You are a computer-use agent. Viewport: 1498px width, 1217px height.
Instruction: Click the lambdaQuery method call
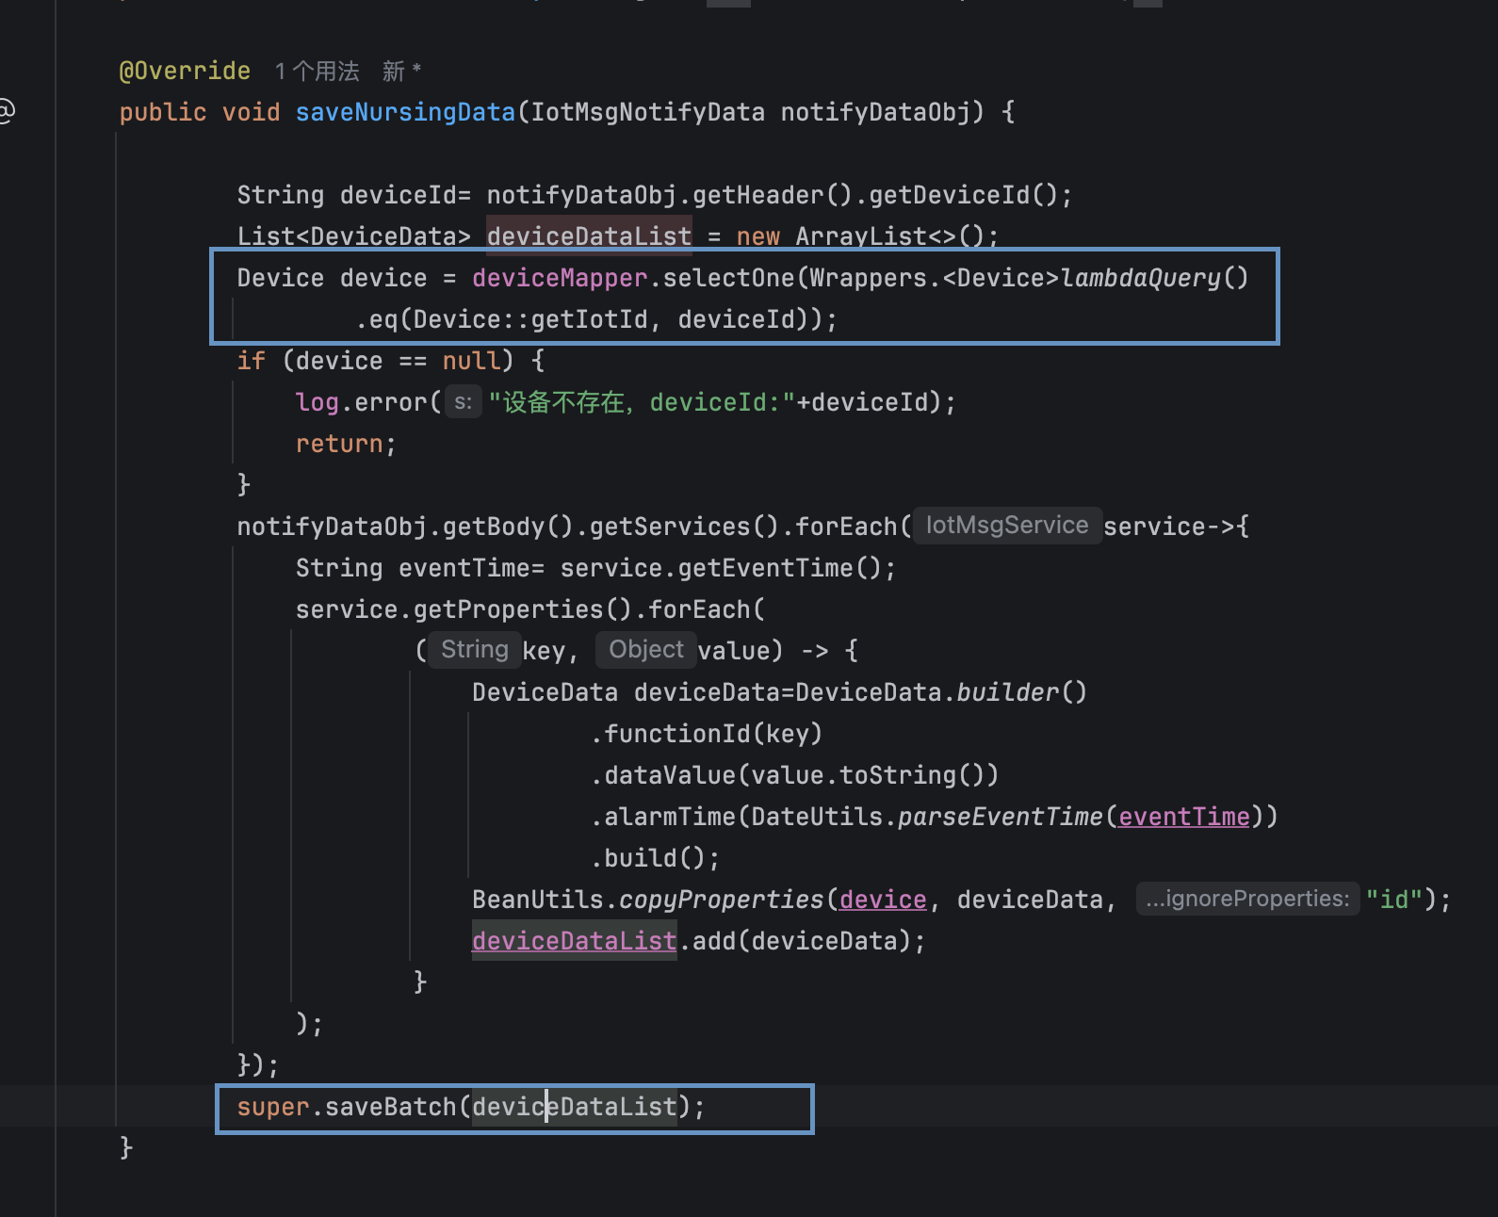click(1140, 278)
